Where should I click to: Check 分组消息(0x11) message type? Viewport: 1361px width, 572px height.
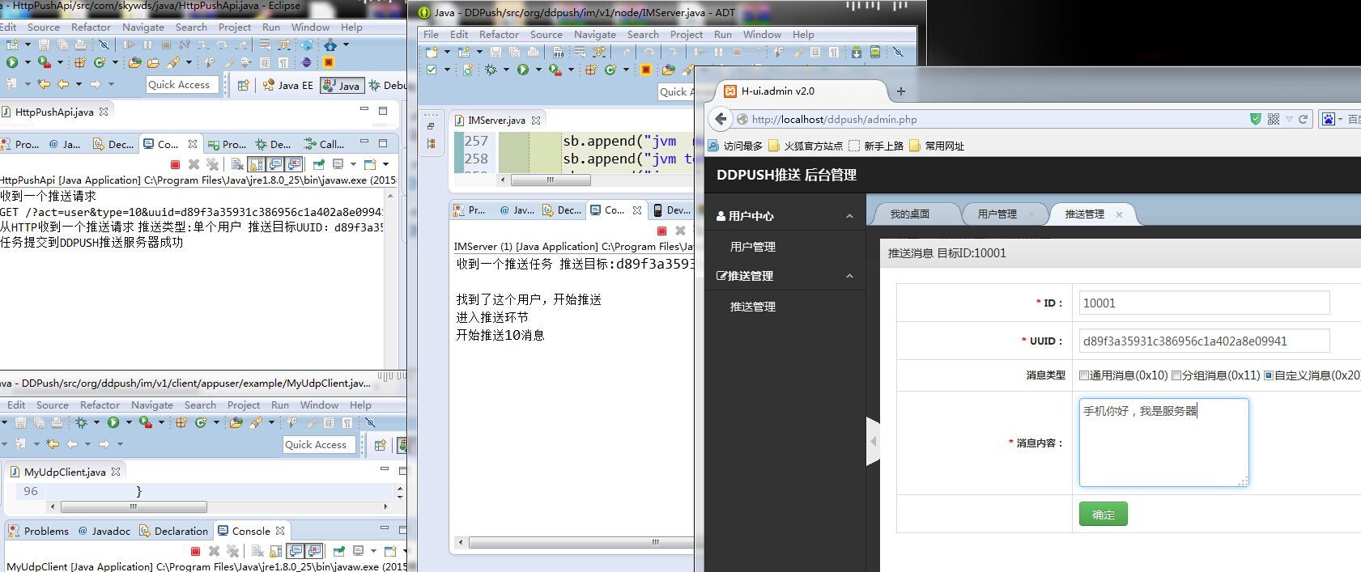pos(1176,375)
